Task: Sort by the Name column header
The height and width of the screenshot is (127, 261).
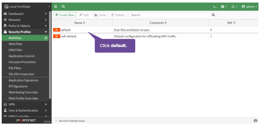Action: tap(80, 23)
